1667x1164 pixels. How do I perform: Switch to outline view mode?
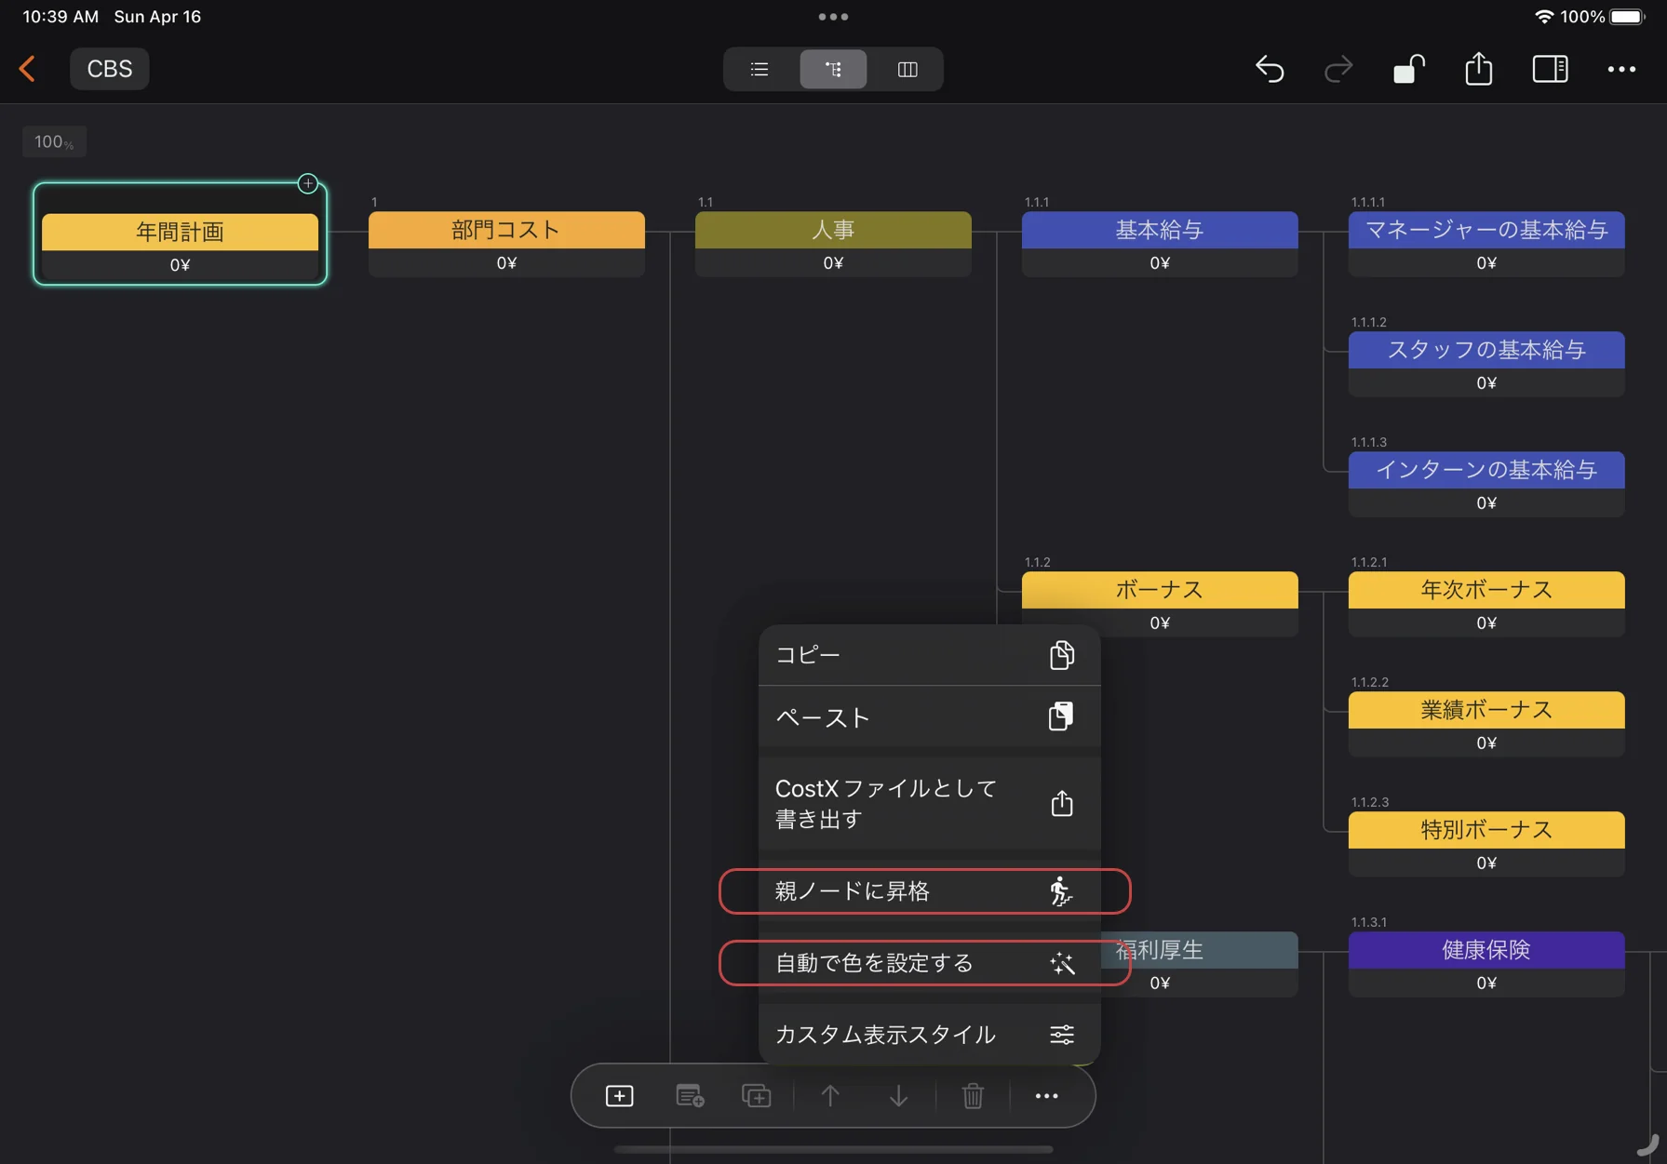[758, 69]
